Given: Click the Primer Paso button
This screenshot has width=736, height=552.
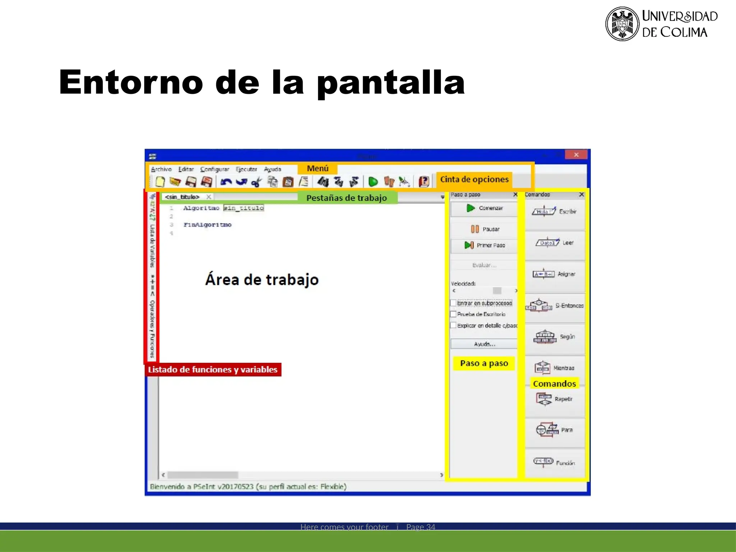Looking at the screenshot, I should click(484, 245).
